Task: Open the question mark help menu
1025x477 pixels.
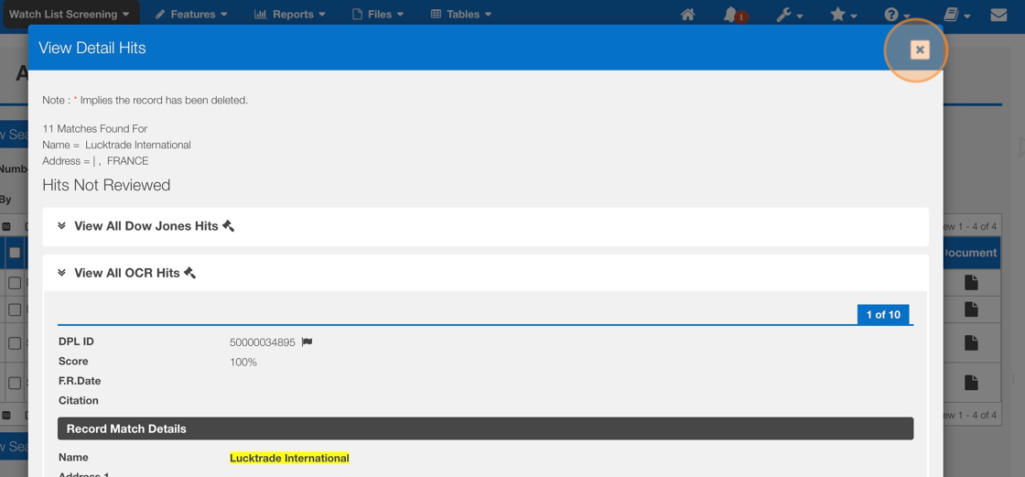Action: click(896, 15)
